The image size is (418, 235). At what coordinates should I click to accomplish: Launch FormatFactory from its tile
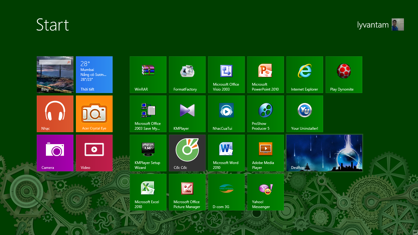click(187, 75)
